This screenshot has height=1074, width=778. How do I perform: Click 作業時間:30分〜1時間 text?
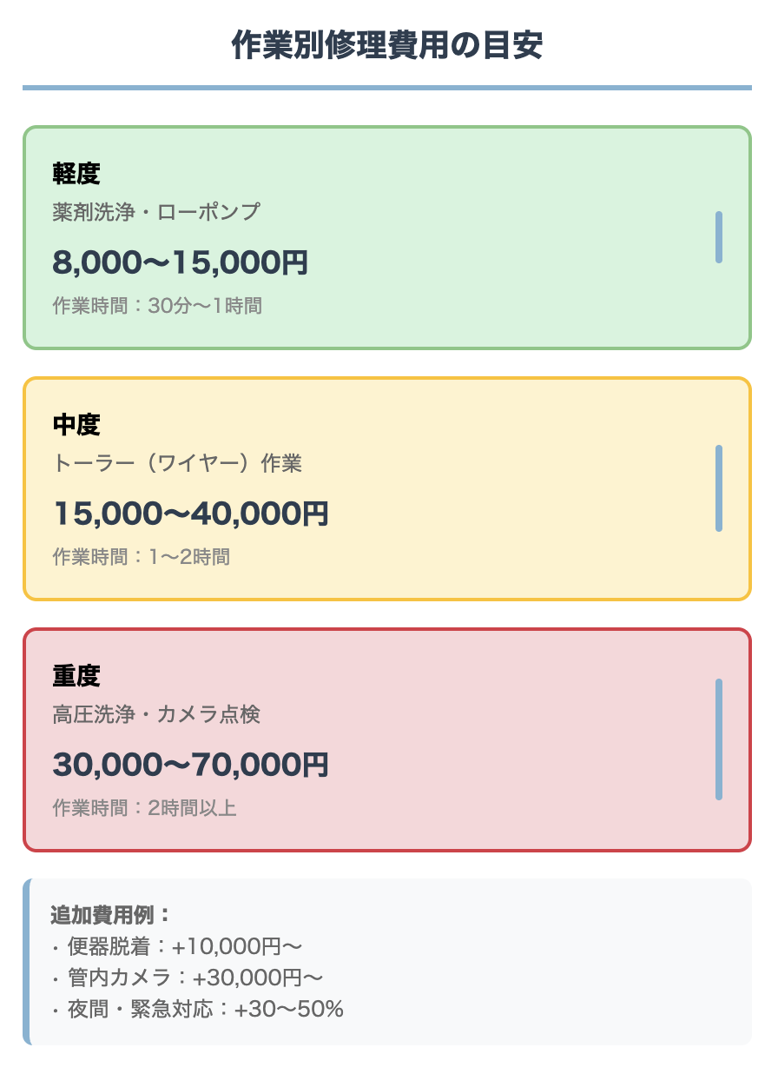(x=157, y=306)
